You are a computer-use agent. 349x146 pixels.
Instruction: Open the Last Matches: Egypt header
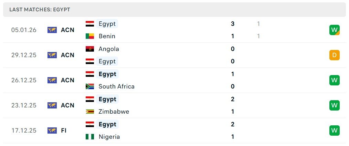point(40,10)
